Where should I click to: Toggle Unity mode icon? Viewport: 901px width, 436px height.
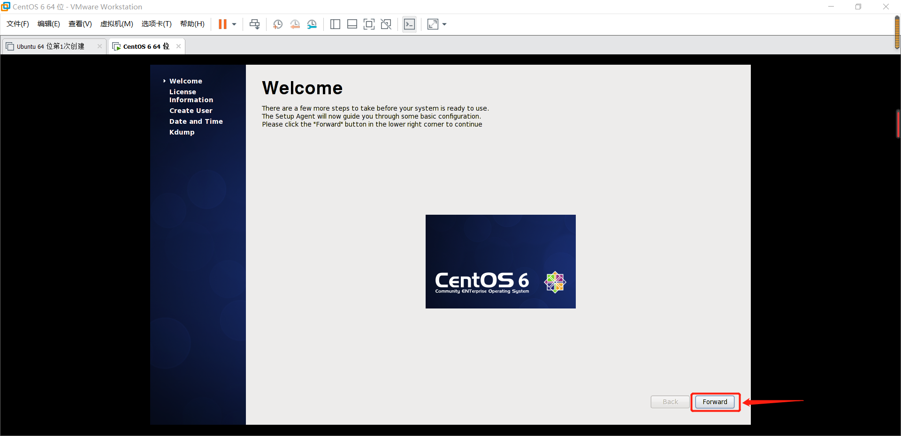pos(386,24)
